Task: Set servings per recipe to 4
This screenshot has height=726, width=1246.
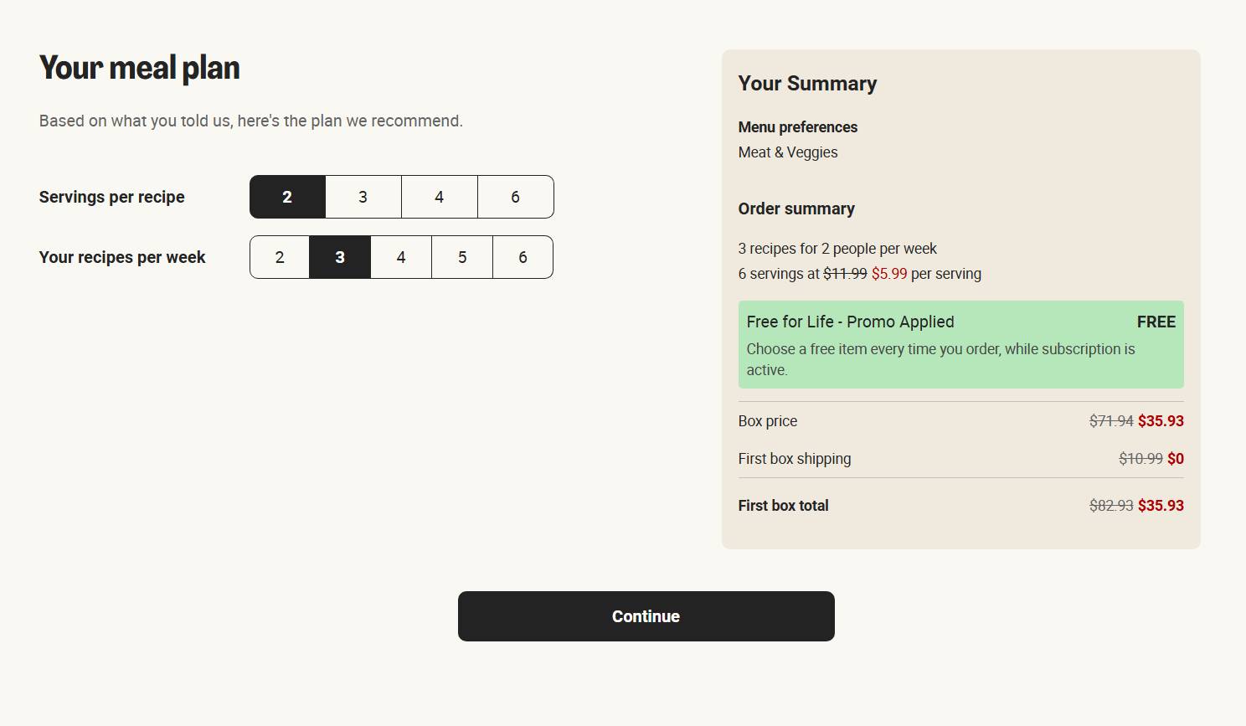Action: pos(440,197)
